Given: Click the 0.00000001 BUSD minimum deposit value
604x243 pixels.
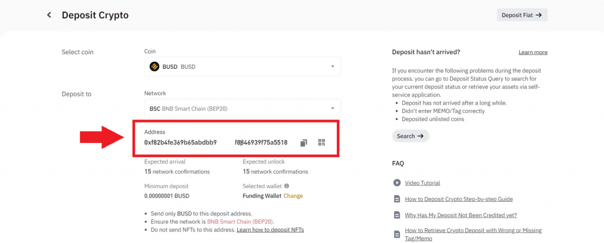Looking at the screenshot, I should [x=167, y=196].
